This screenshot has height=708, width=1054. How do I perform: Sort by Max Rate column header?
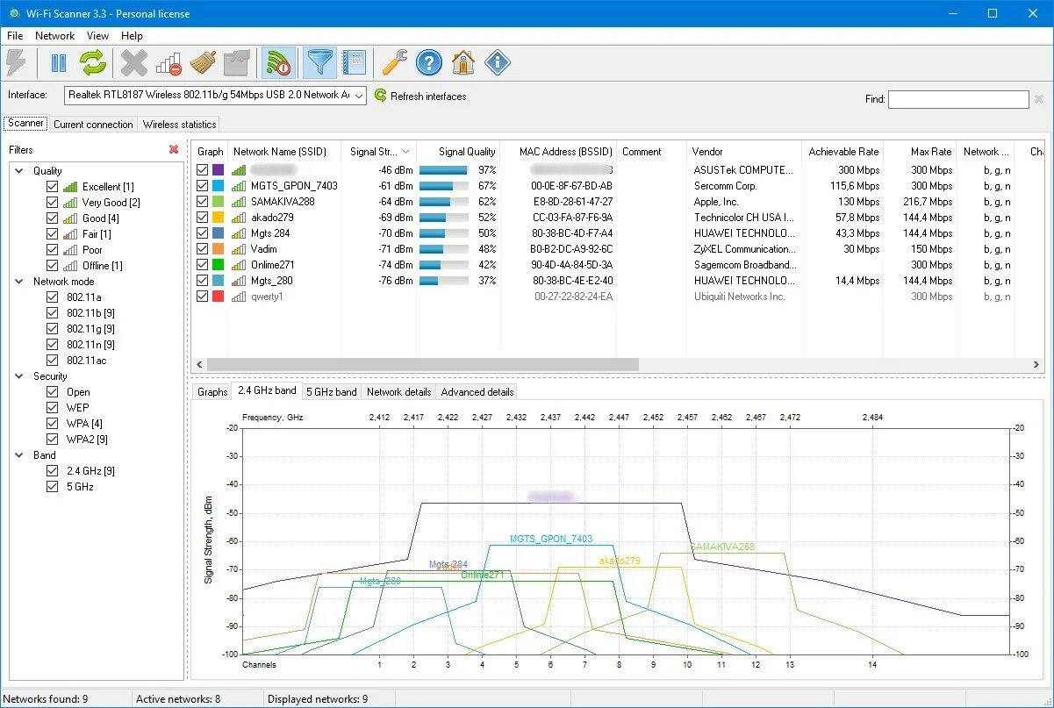(x=920, y=152)
